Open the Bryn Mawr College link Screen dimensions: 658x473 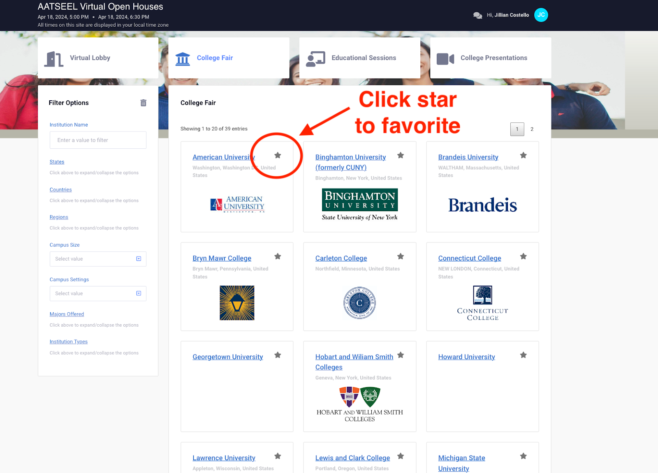[x=222, y=258]
